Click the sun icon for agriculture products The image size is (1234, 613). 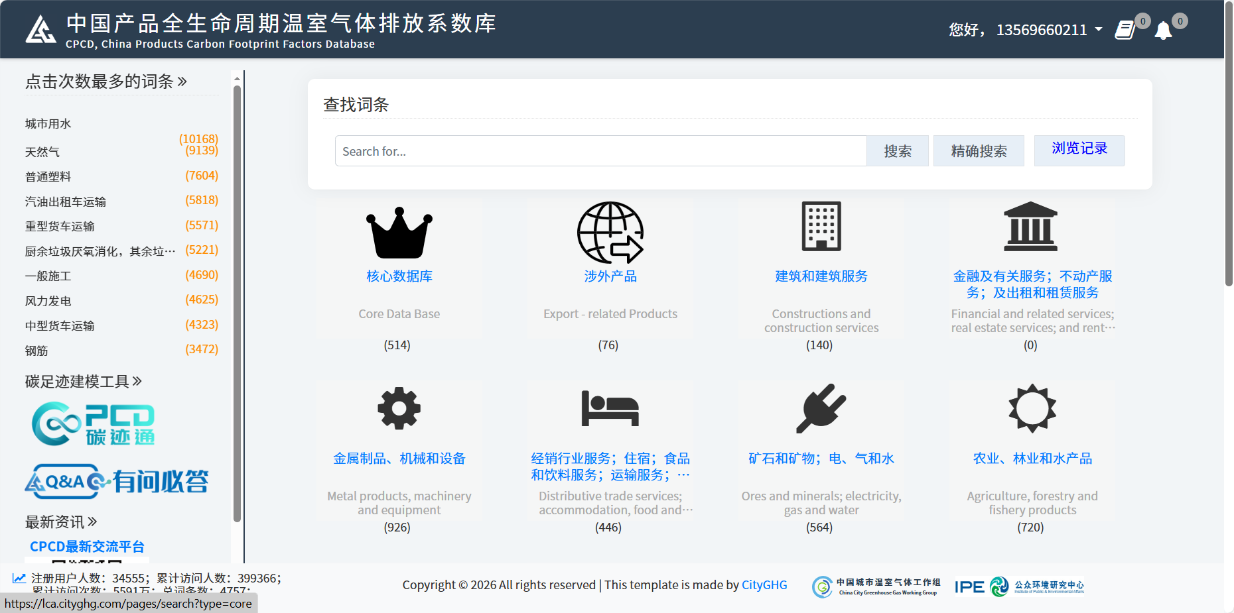click(x=1032, y=408)
